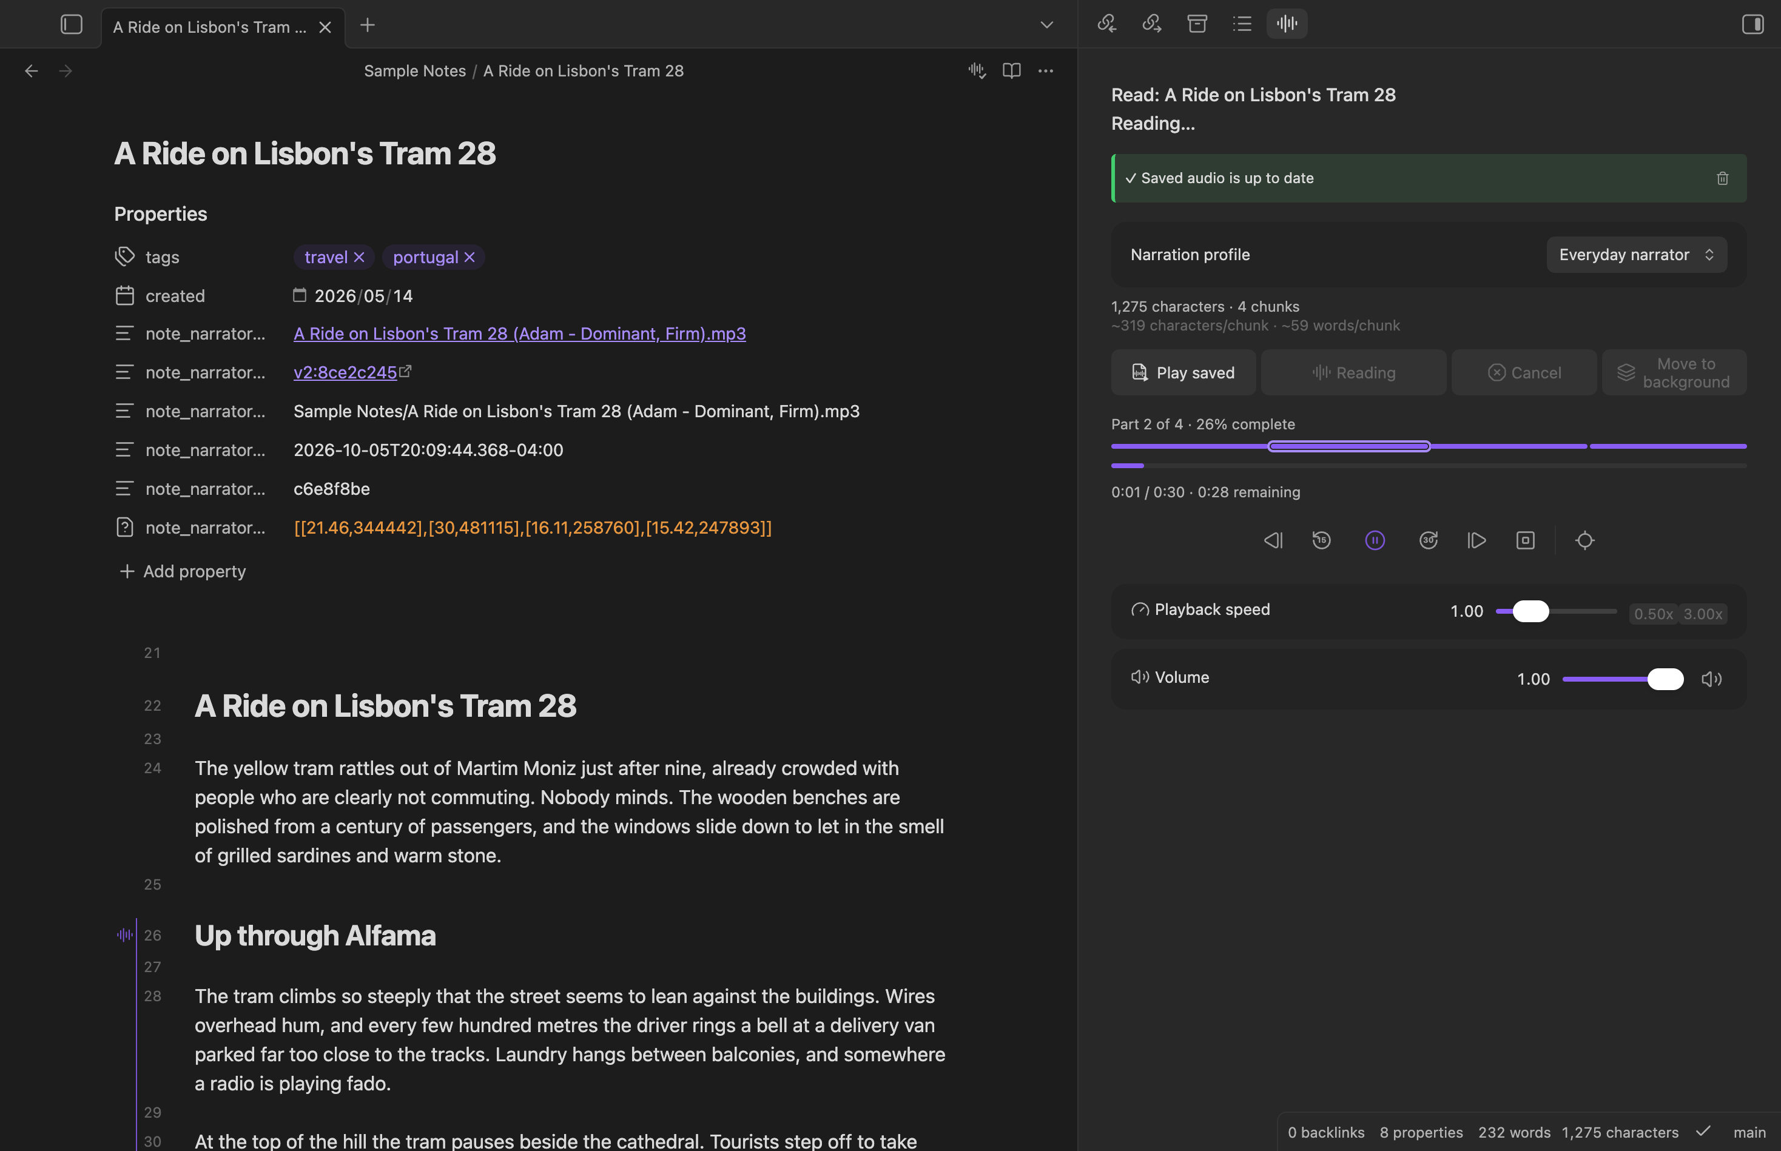Screen dimensions: 1781x1151
Task: Click 8 properties in status bar
Action: [1421, 1132]
